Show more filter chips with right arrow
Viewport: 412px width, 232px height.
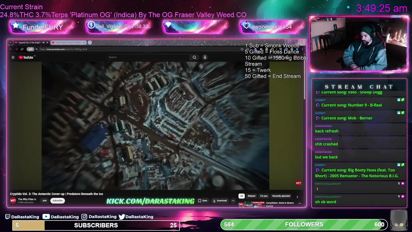(297, 197)
